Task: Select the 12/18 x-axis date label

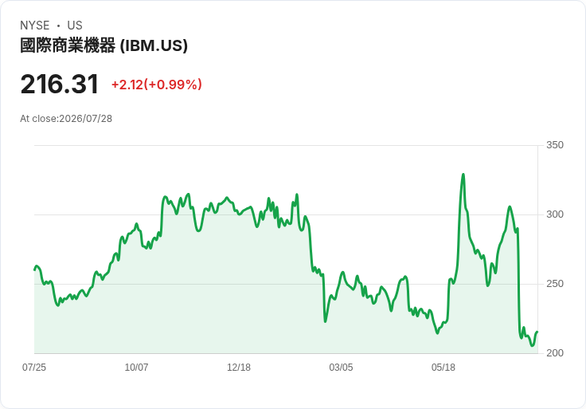Action: point(239,368)
